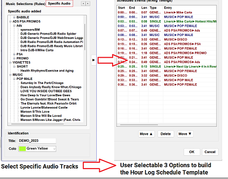Switch to the Specific Audio tab

point(59,3)
